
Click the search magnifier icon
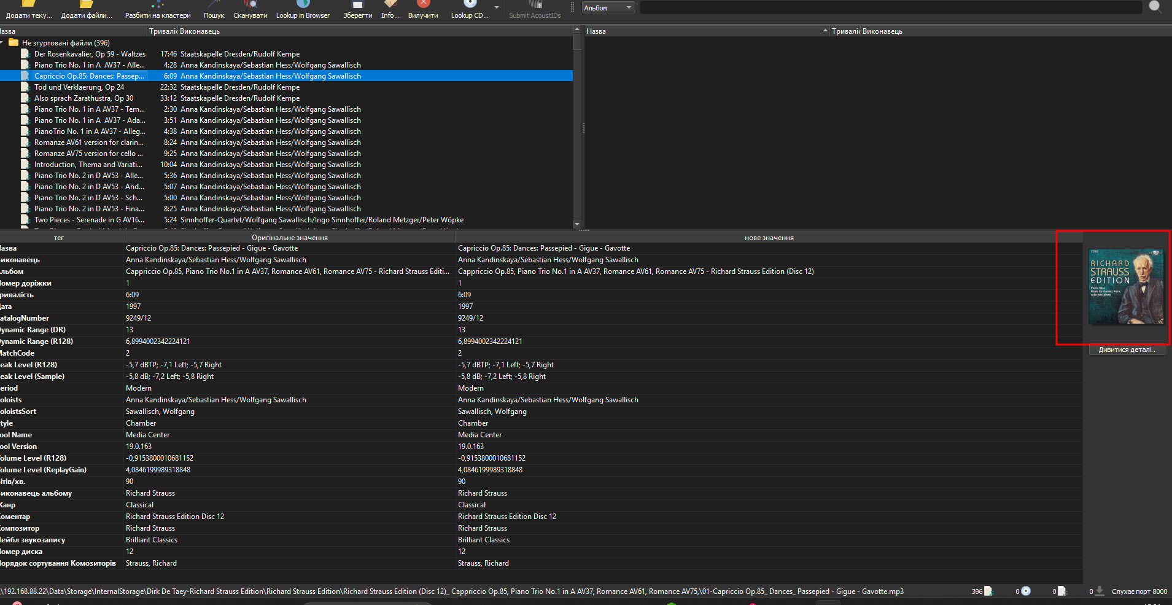(x=1155, y=7)
